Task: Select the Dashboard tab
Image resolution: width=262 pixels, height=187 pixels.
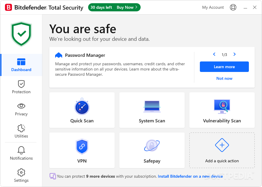Action: 21,65
